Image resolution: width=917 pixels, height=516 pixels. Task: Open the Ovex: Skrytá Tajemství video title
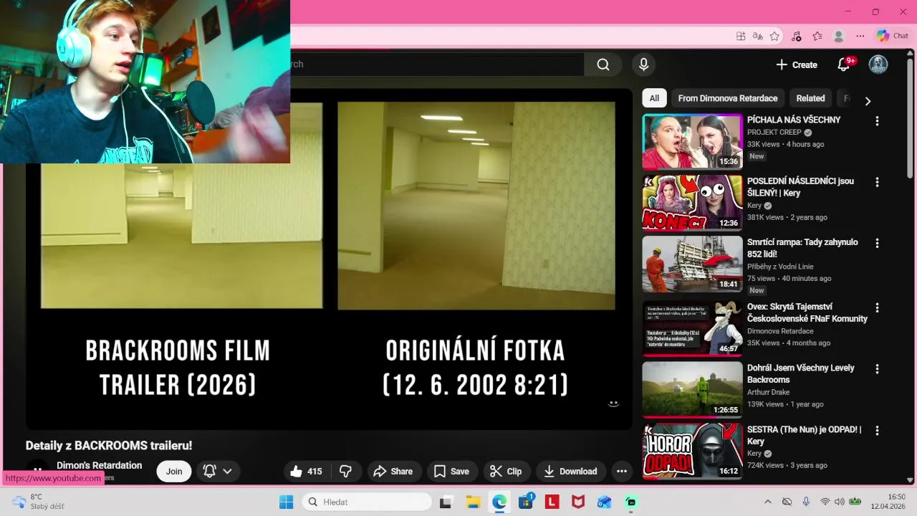pyautogui.click(x=807, y=312)
